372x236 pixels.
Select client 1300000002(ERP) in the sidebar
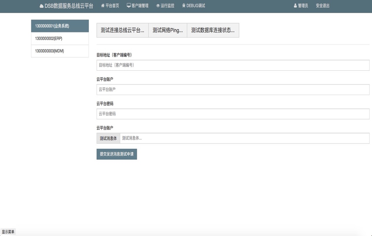click(60, 38)
